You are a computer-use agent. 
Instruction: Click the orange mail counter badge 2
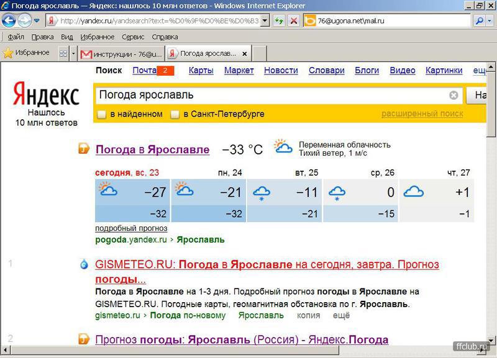click(165, 70)
